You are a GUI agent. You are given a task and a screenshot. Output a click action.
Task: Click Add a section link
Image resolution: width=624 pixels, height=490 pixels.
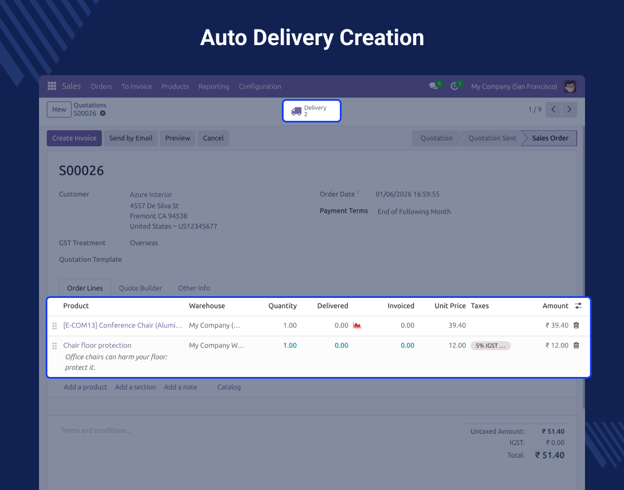pyautogui.click(x=135, y=387)
